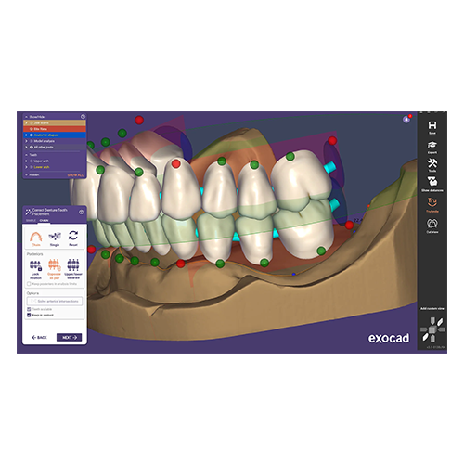Click green control point below rear lower molar
Image resolution: width=464 pixels, height=464 pixels.
pos(321,251)
